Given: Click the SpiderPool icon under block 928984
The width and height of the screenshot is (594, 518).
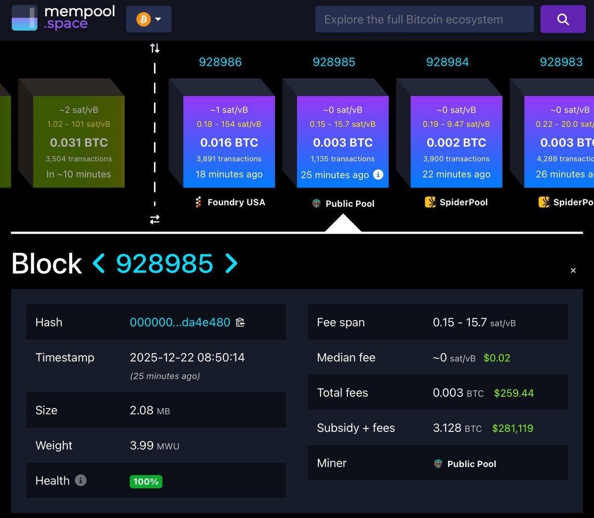Looking at the screenshot, I should 430,202.
